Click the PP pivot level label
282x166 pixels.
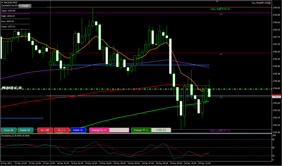tap(221, 54)
